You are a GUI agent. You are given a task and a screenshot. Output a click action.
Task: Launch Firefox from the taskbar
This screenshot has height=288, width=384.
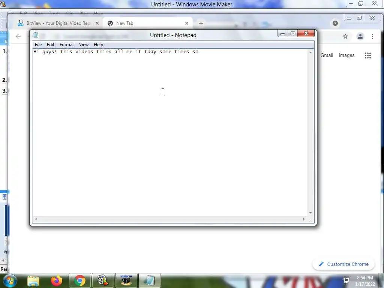[x=57, y=280]
